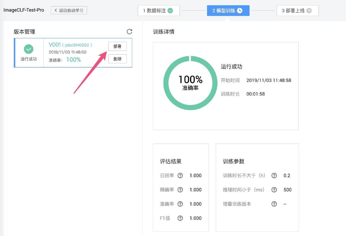Return via 返回自动学习 button

tap(69, 10)
